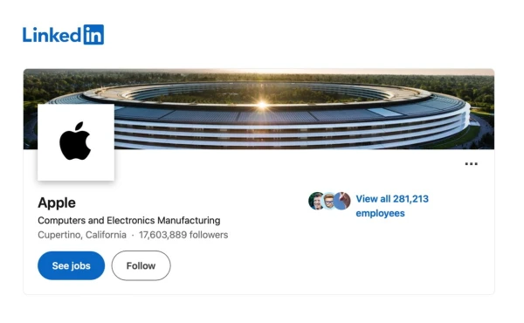Open "View all 281,213" employees link
Viewport: 524px width, 323px height.
click(x=392, y=199)
